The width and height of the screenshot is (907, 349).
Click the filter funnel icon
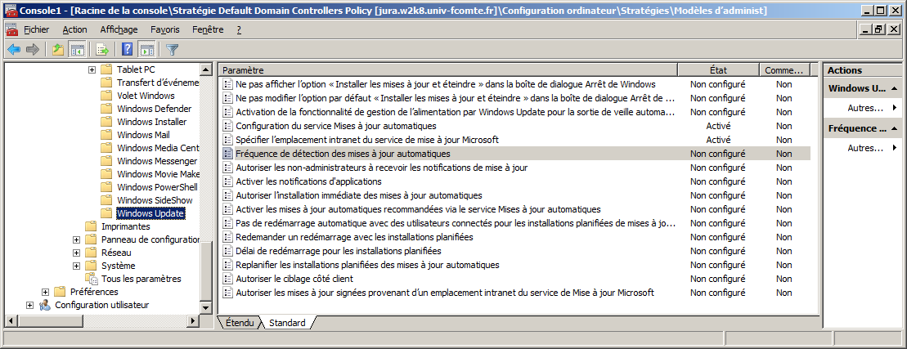pyautogui.click(x=173, y=49)
